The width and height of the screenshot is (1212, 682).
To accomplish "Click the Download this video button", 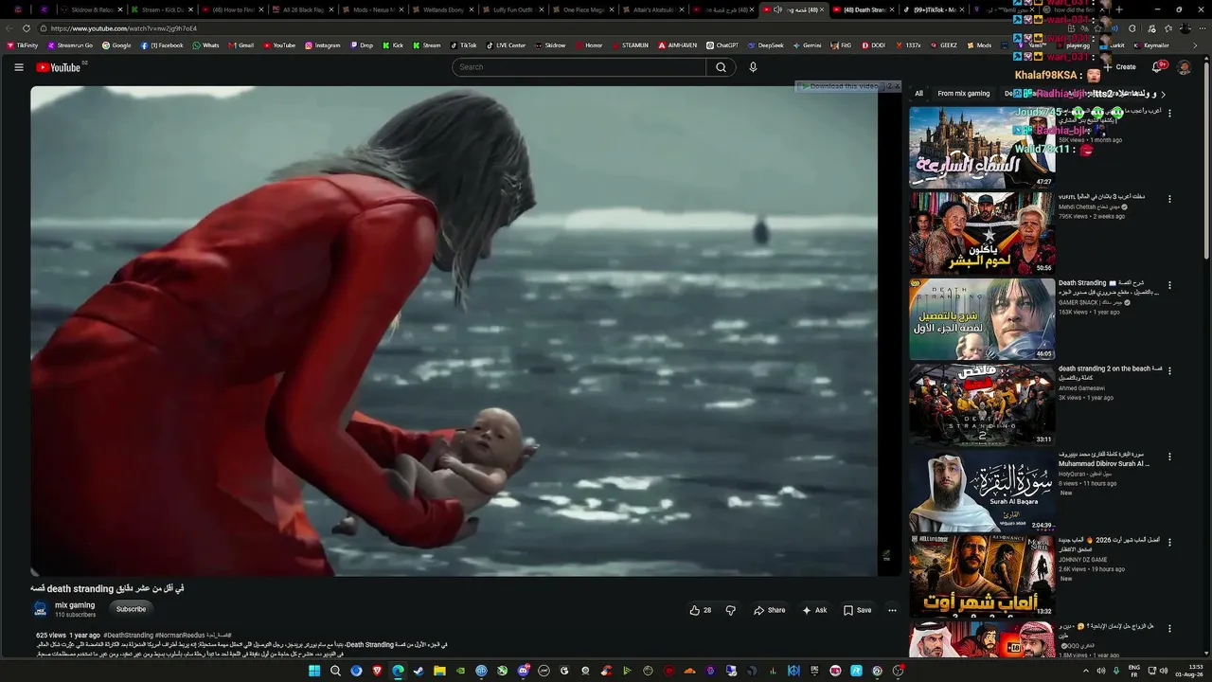I will (x=839, y=86).
